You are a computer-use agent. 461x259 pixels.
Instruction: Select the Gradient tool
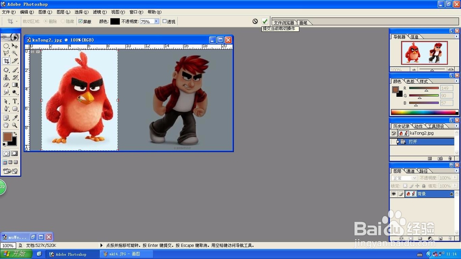pyautogui.click(x=15, y=85)
